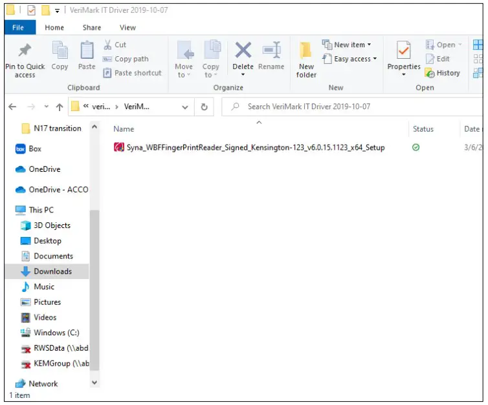Image resolution: width=488 pixels, height=405 pixels.
Task: Open RWSData network drive
Action: (x=54, y=348)
